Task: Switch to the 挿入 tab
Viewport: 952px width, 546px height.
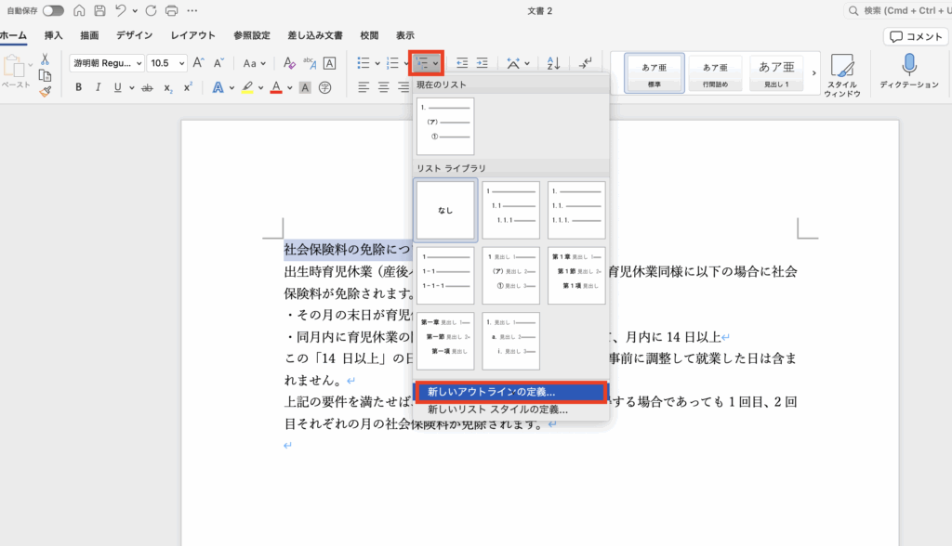Action: click(54, 36)
